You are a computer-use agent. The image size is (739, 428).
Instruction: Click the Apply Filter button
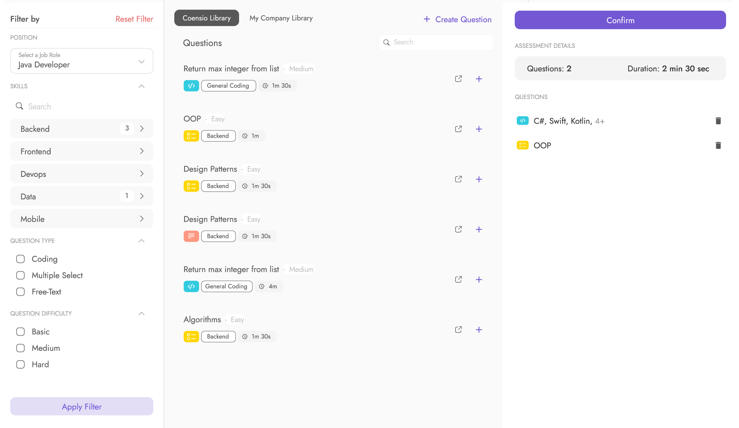[x=82, y=406]
